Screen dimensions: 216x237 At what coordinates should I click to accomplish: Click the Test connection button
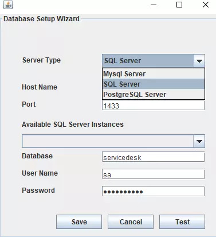tap(182, 222)
